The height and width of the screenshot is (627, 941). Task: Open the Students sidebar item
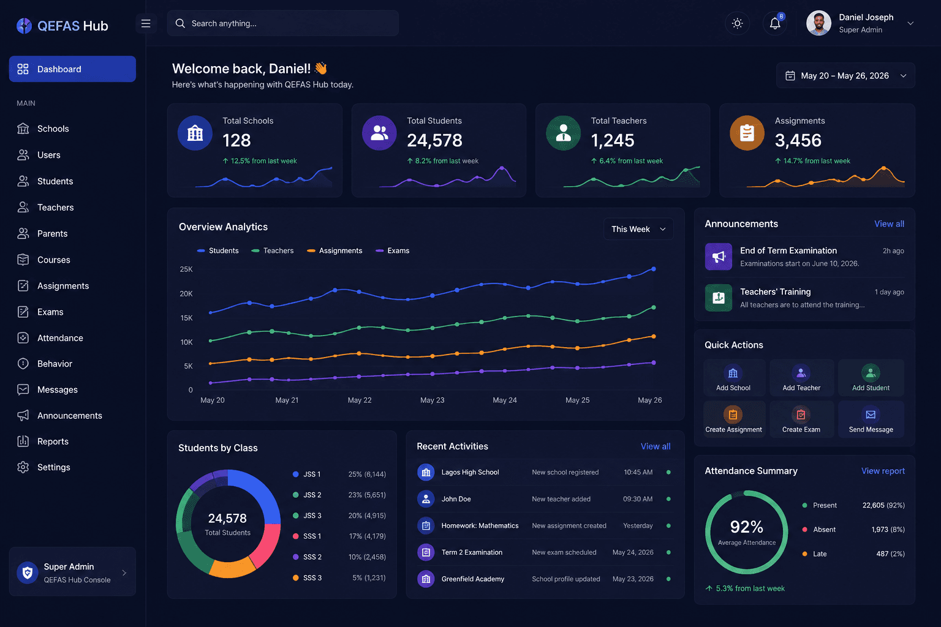(x=72, y=181)
